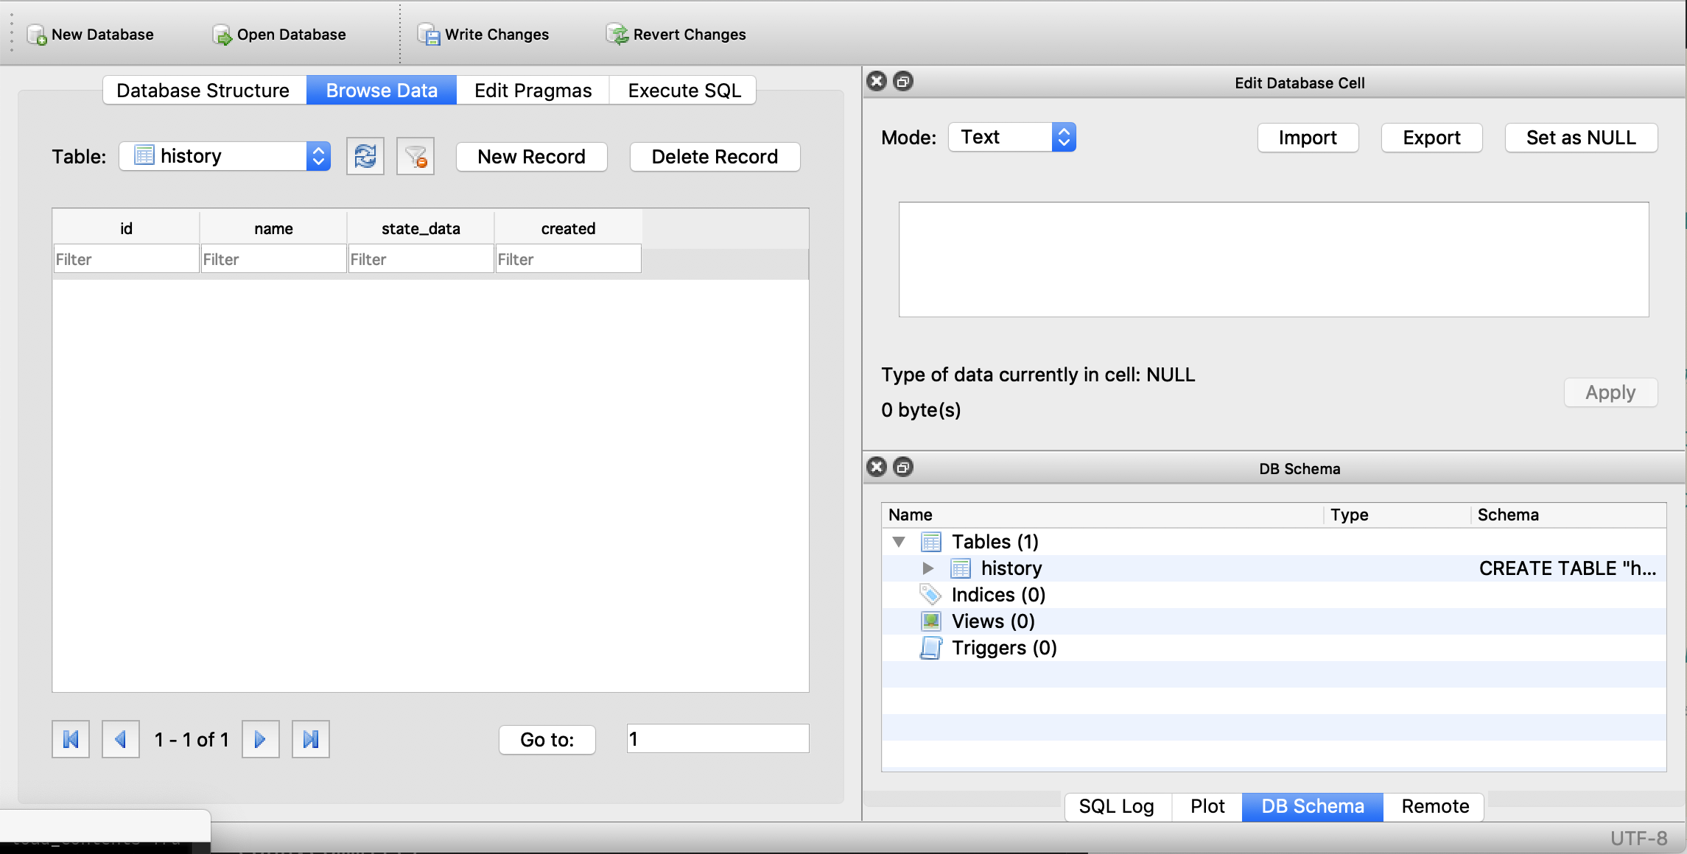
Task: Sort by the created column header
Action: point(568,228)
